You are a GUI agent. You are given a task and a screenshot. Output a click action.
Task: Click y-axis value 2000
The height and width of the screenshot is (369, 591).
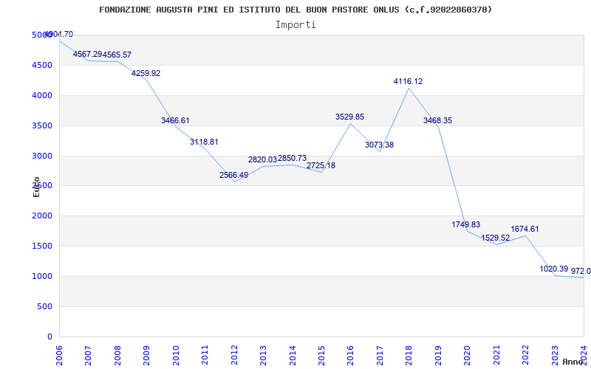(x=42, y=216)
